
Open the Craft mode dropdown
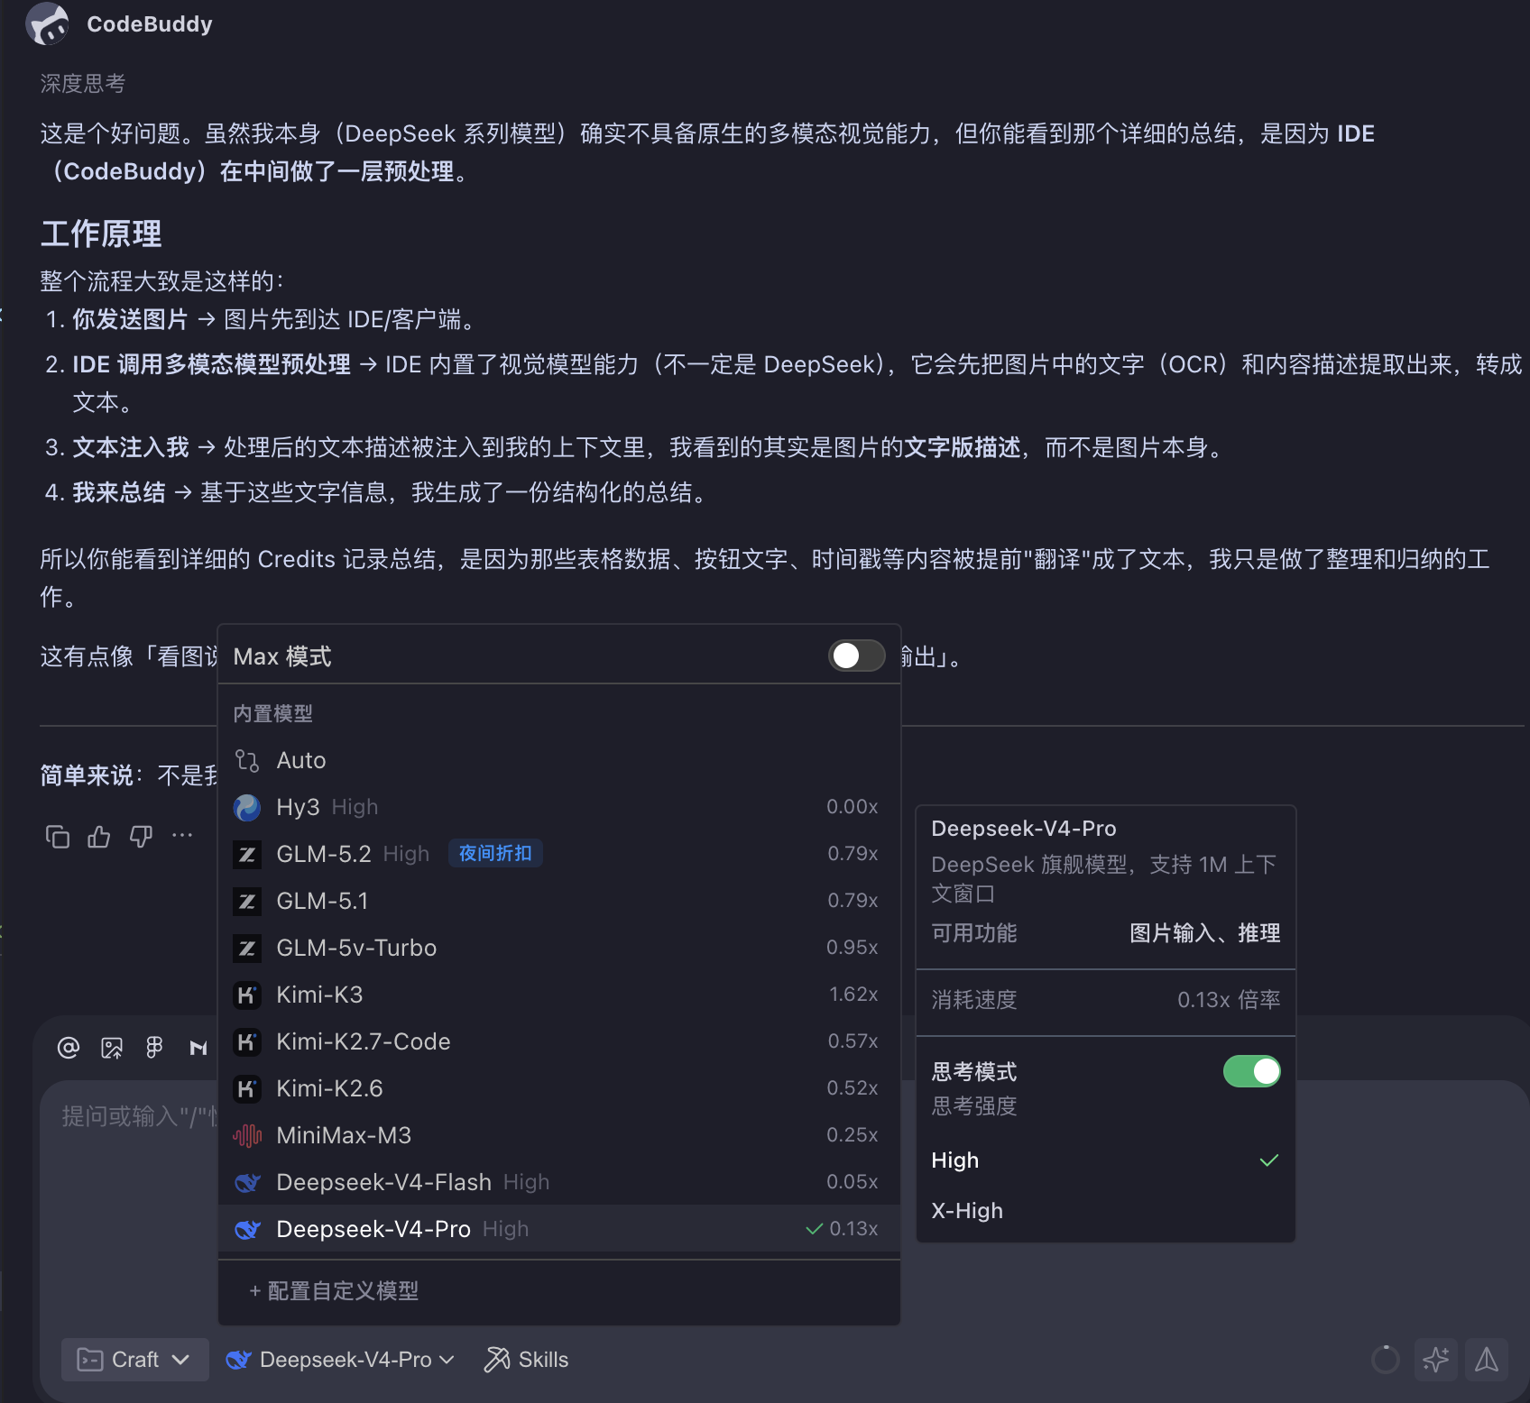(x=135, y=1359)
